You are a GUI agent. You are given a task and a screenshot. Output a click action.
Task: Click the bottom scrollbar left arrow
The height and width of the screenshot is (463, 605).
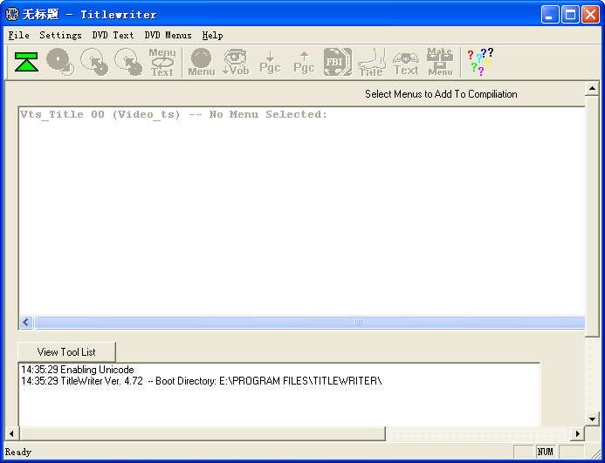11,433
